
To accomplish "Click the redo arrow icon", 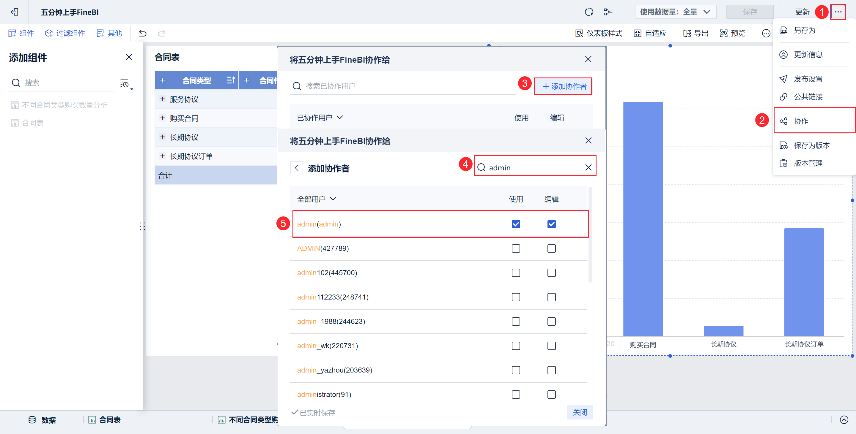I will click(161, 33).
